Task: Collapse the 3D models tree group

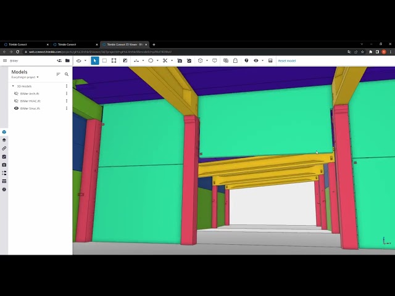Action: pyautogui.click(x=13, y=86)
